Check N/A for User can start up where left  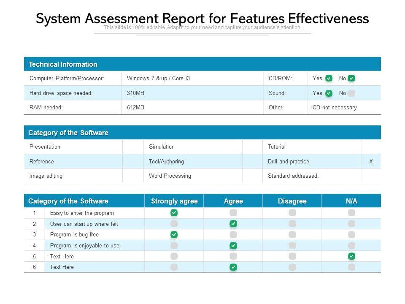coord(351,224)
